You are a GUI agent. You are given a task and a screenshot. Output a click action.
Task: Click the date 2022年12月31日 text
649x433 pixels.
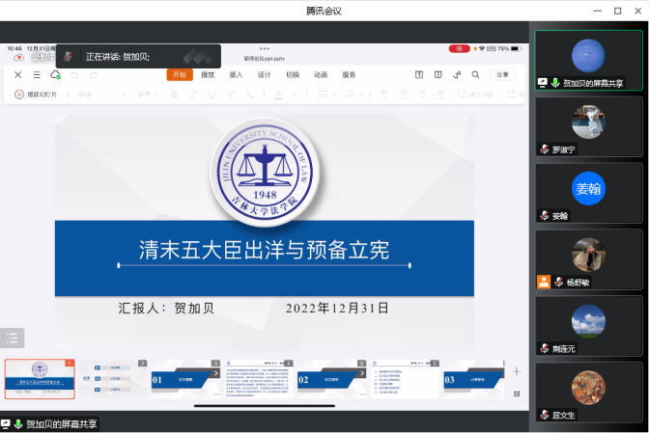337,309
